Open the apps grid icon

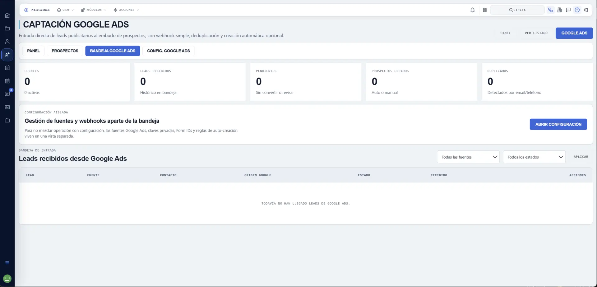pyautogui.click(x=485, y=10)
